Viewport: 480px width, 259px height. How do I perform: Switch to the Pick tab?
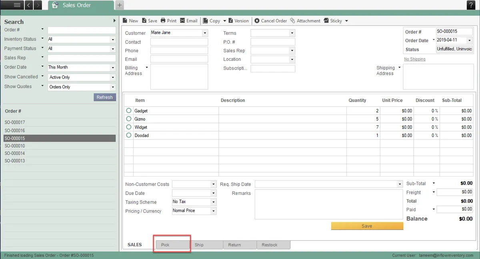click(172, 245)
